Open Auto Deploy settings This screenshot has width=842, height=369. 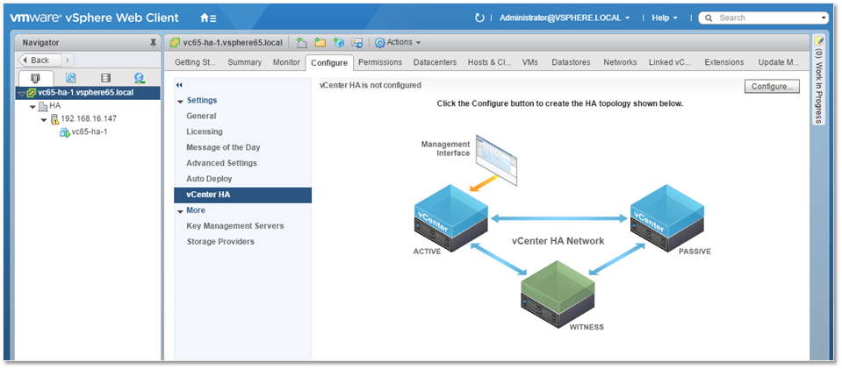coord(209,179)
